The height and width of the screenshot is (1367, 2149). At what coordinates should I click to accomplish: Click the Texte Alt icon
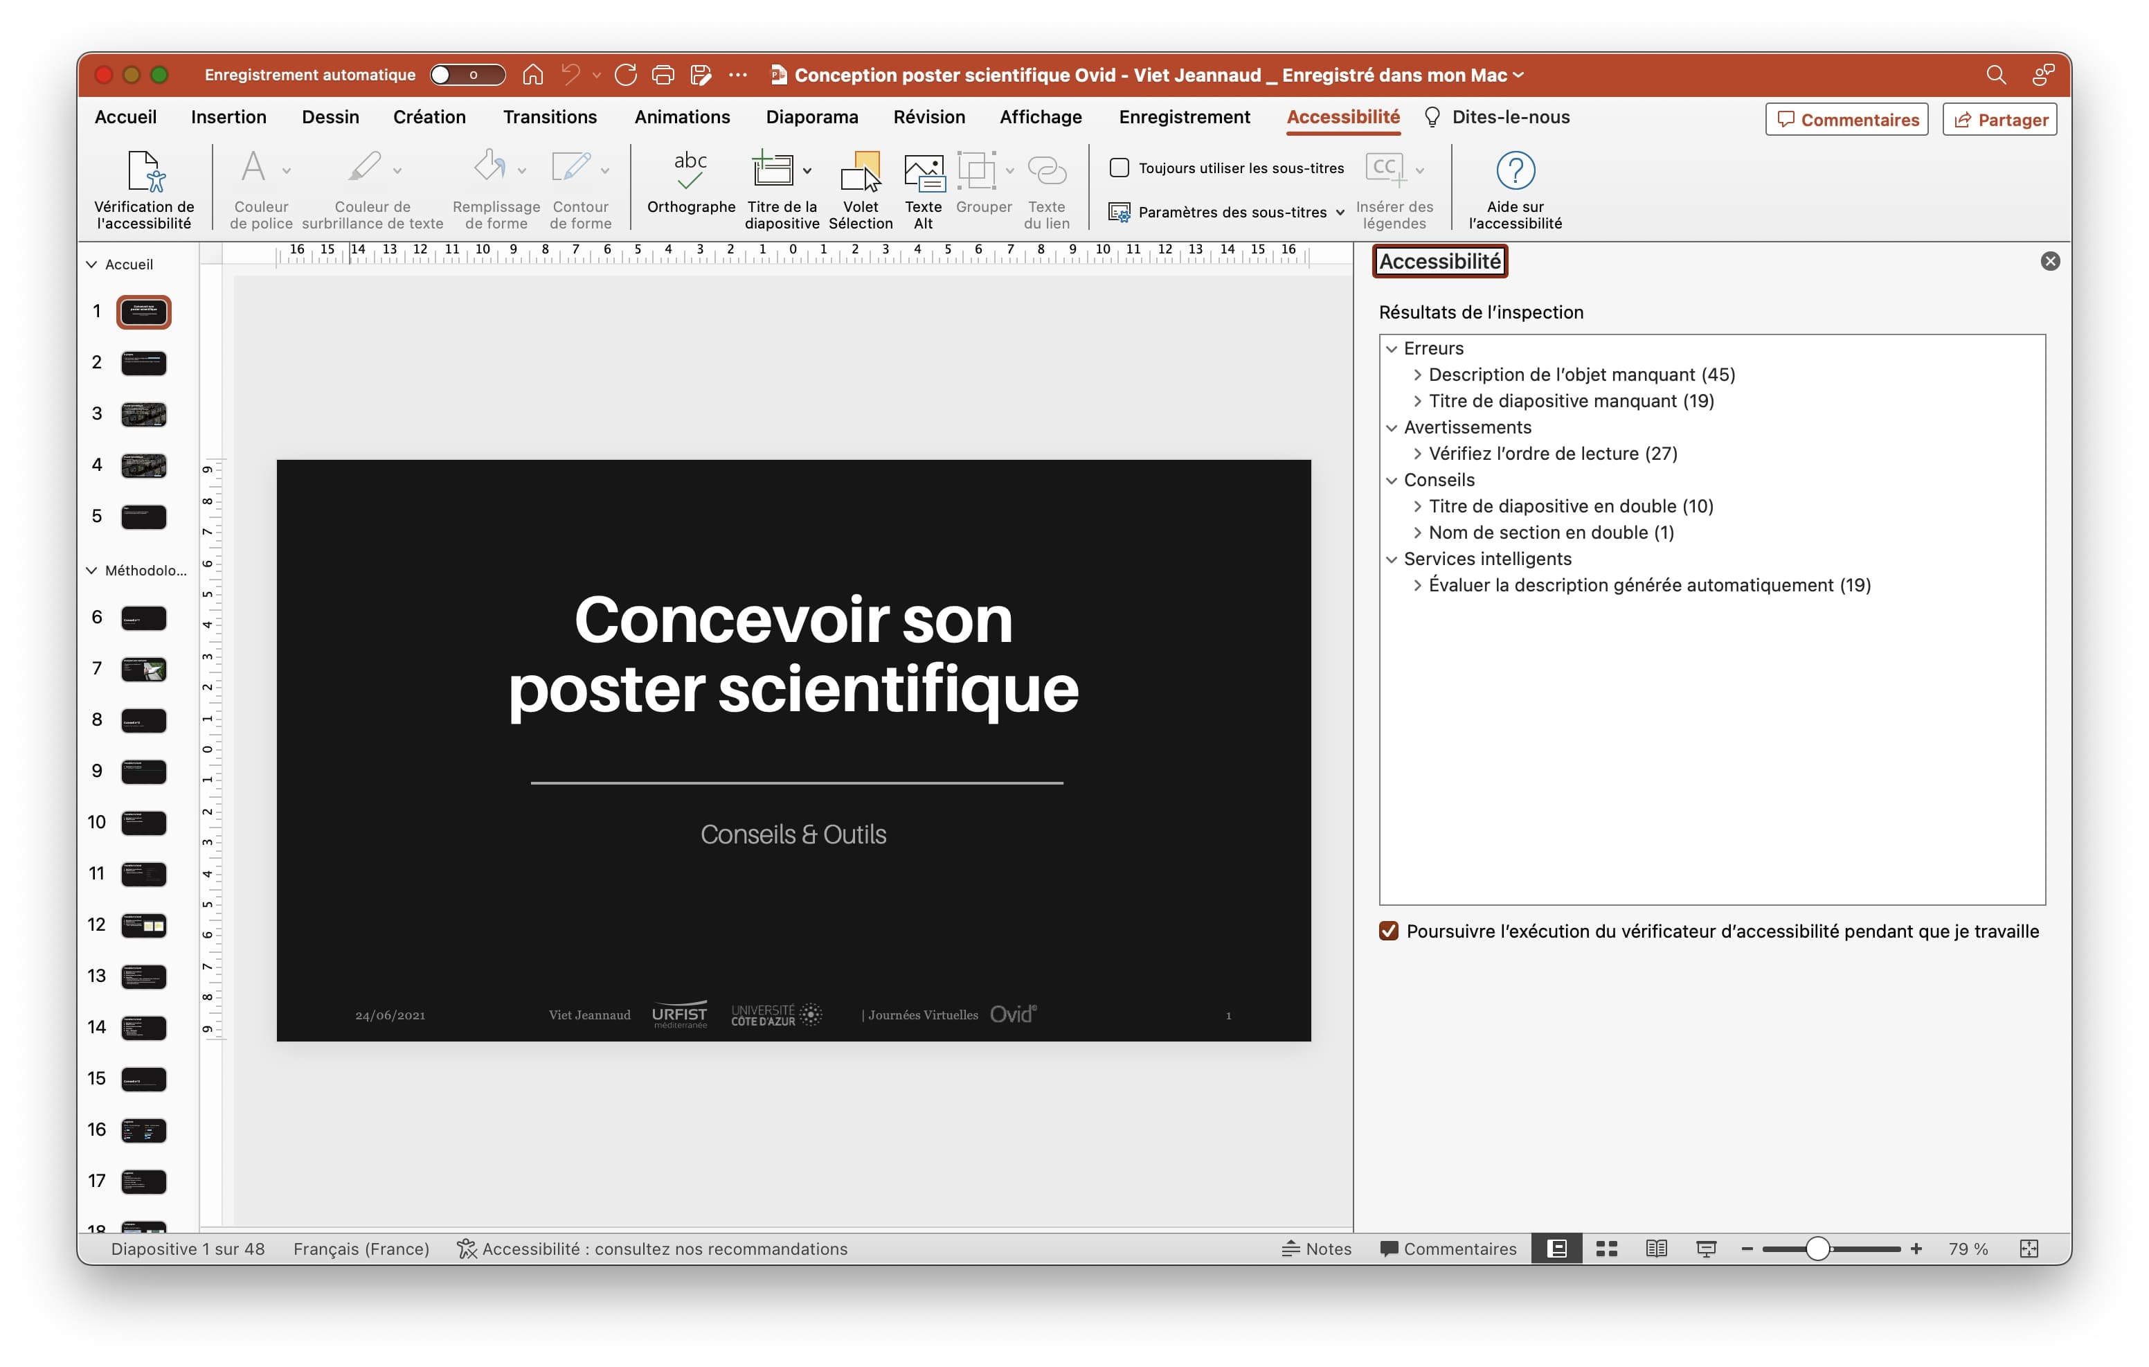tap(923, 172)
